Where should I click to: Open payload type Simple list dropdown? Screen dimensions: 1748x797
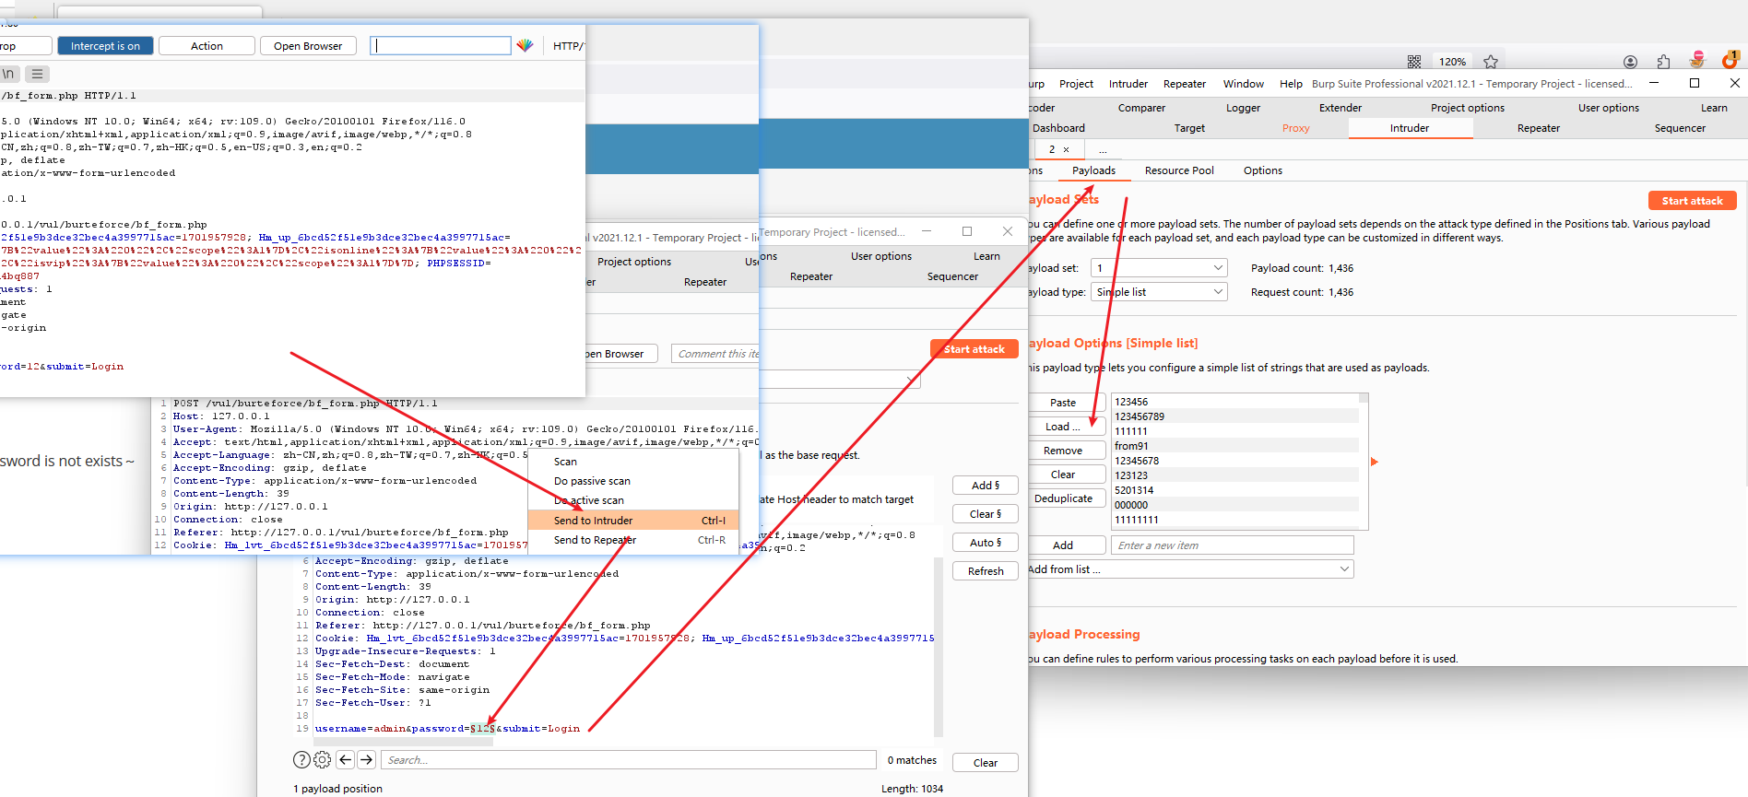click(1159, 292)
